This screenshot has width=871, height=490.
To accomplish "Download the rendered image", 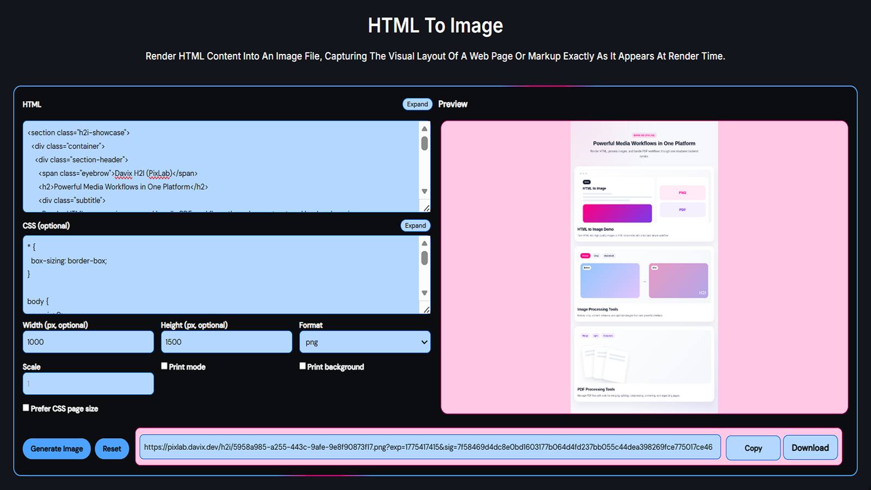I will (x=810, y=447).
